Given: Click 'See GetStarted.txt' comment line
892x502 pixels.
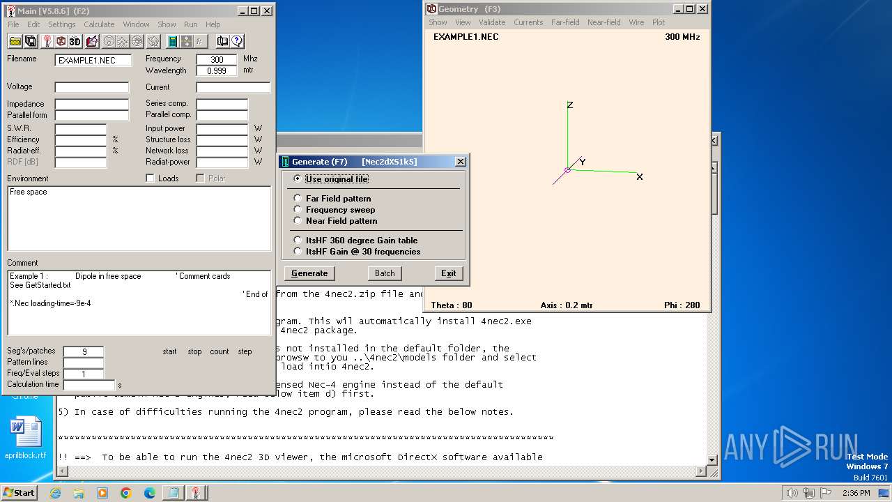Looking at the screenshot, I should coord(40,285).
